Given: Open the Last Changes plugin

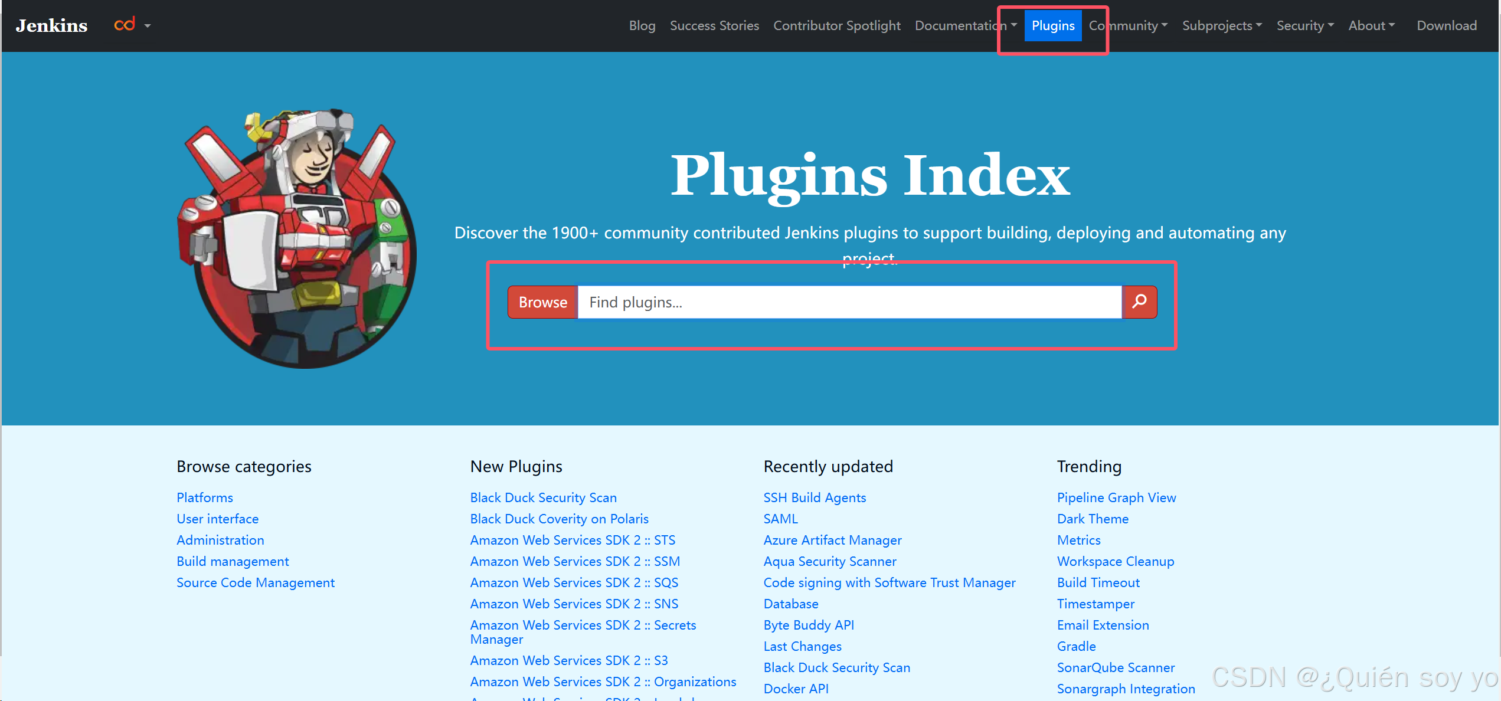Looking at the screenshot, I should (x=802, y=646).
